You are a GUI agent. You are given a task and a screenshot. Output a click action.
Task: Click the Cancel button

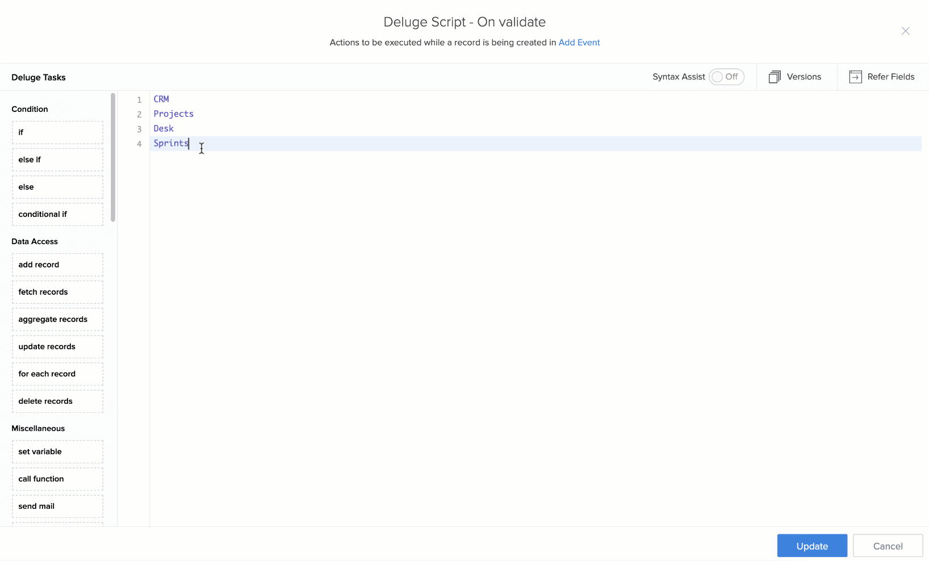click(x=888, y=546)
